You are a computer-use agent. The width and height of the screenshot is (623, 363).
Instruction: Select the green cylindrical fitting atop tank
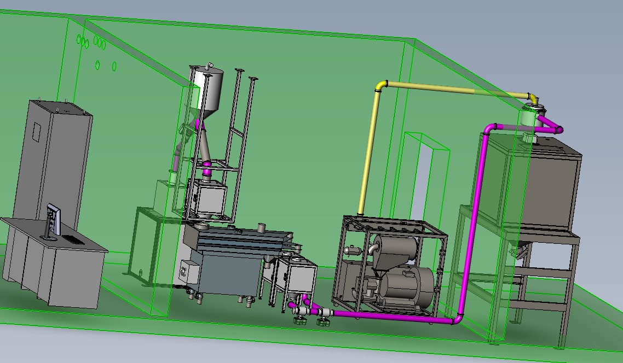(529, 119)
